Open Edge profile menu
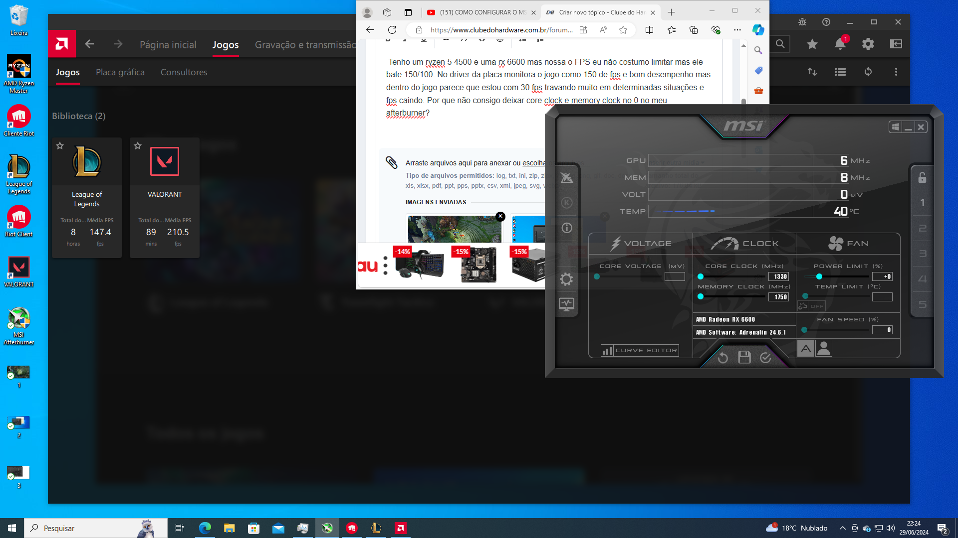The width and height of the screenshot is (958, 538). click(x=367, y=12)
